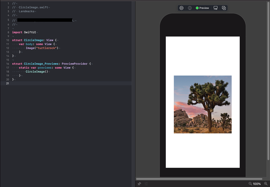
Task: Click the SwiftUI import name
Action: coord(30,32)
